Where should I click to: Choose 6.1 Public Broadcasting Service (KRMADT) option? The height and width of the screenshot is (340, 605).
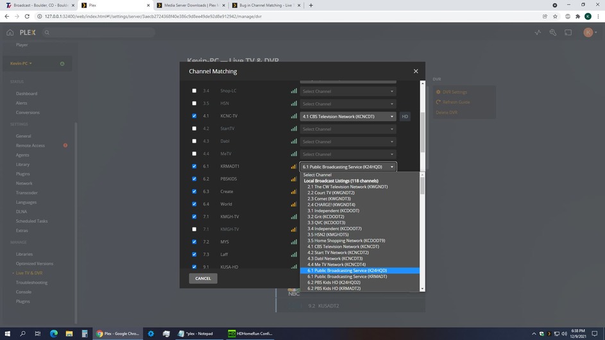coord(346,276)
